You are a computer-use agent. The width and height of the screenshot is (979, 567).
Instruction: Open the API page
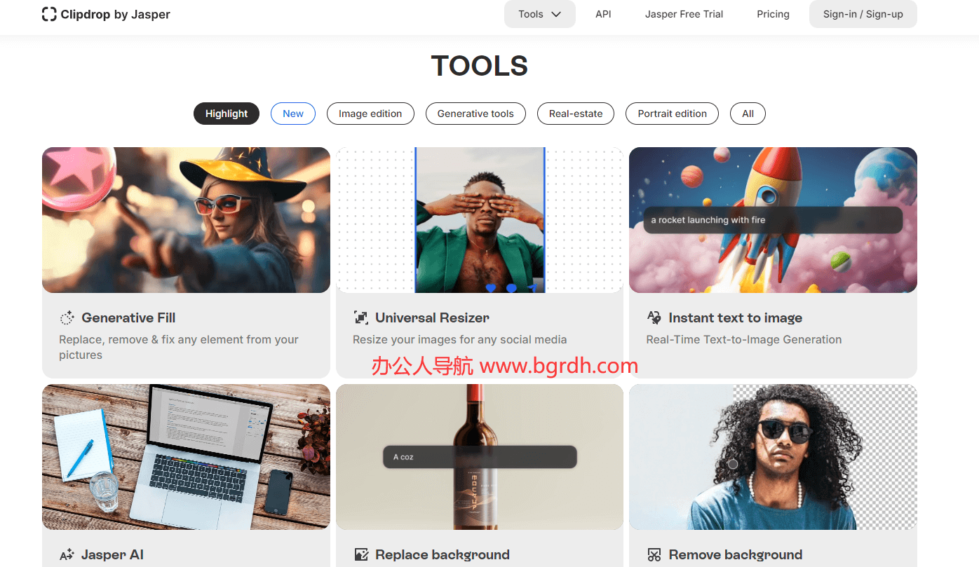[x=603, y=14]
